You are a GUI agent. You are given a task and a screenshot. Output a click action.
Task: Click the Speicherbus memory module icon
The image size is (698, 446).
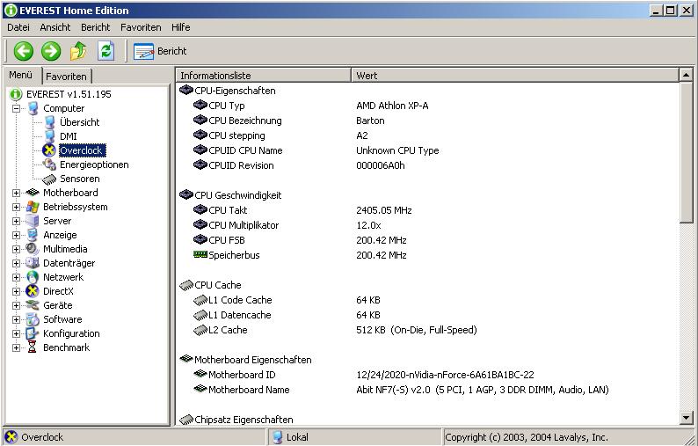(x=200, y=255)
